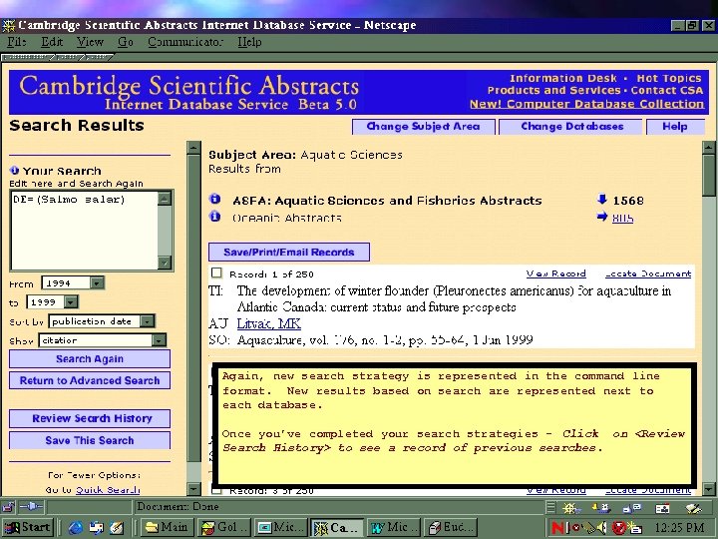The width and height of the screenshot is (718, 539).
Task: Click the Show Desktop quick launch icon
Action: pyautogui.click(x=117, y=528)
